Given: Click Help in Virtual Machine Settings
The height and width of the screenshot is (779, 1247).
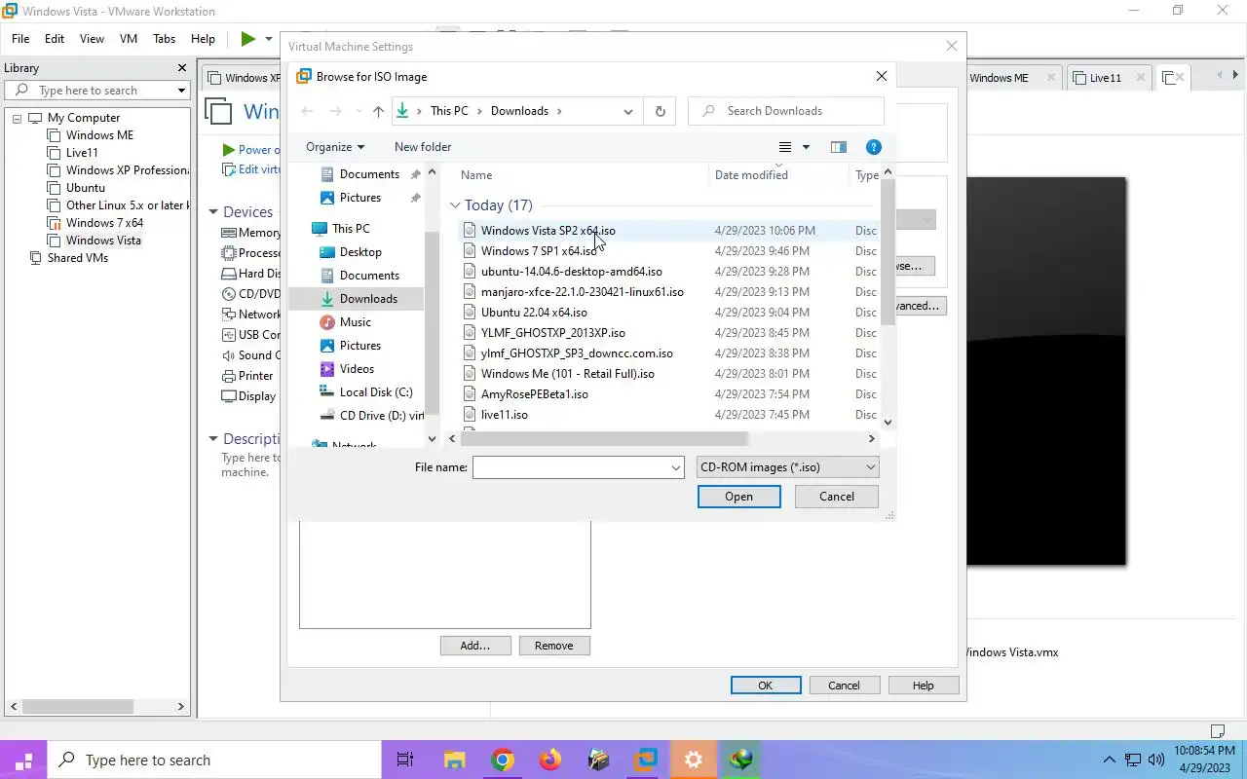Looking at the screenshot, I should (923, 686).
